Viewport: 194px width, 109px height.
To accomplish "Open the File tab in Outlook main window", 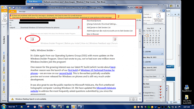I will tap(5, 11).
